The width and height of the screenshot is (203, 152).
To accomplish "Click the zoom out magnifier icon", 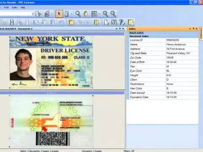I will (113, 14).
